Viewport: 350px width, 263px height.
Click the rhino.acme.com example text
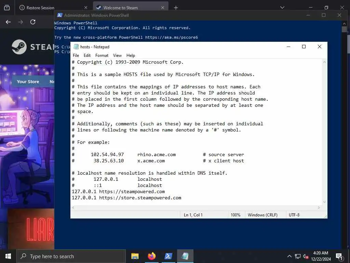pos(157,154)
